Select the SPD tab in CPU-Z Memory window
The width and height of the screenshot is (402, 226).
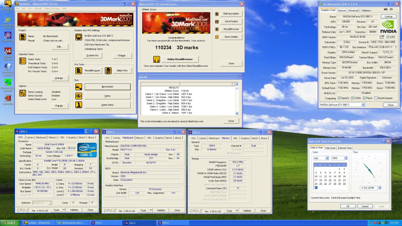pyautogui.click(x=235, y=138)
